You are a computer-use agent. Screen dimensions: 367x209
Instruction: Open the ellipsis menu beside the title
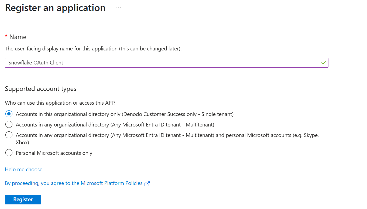coord(119,8)
